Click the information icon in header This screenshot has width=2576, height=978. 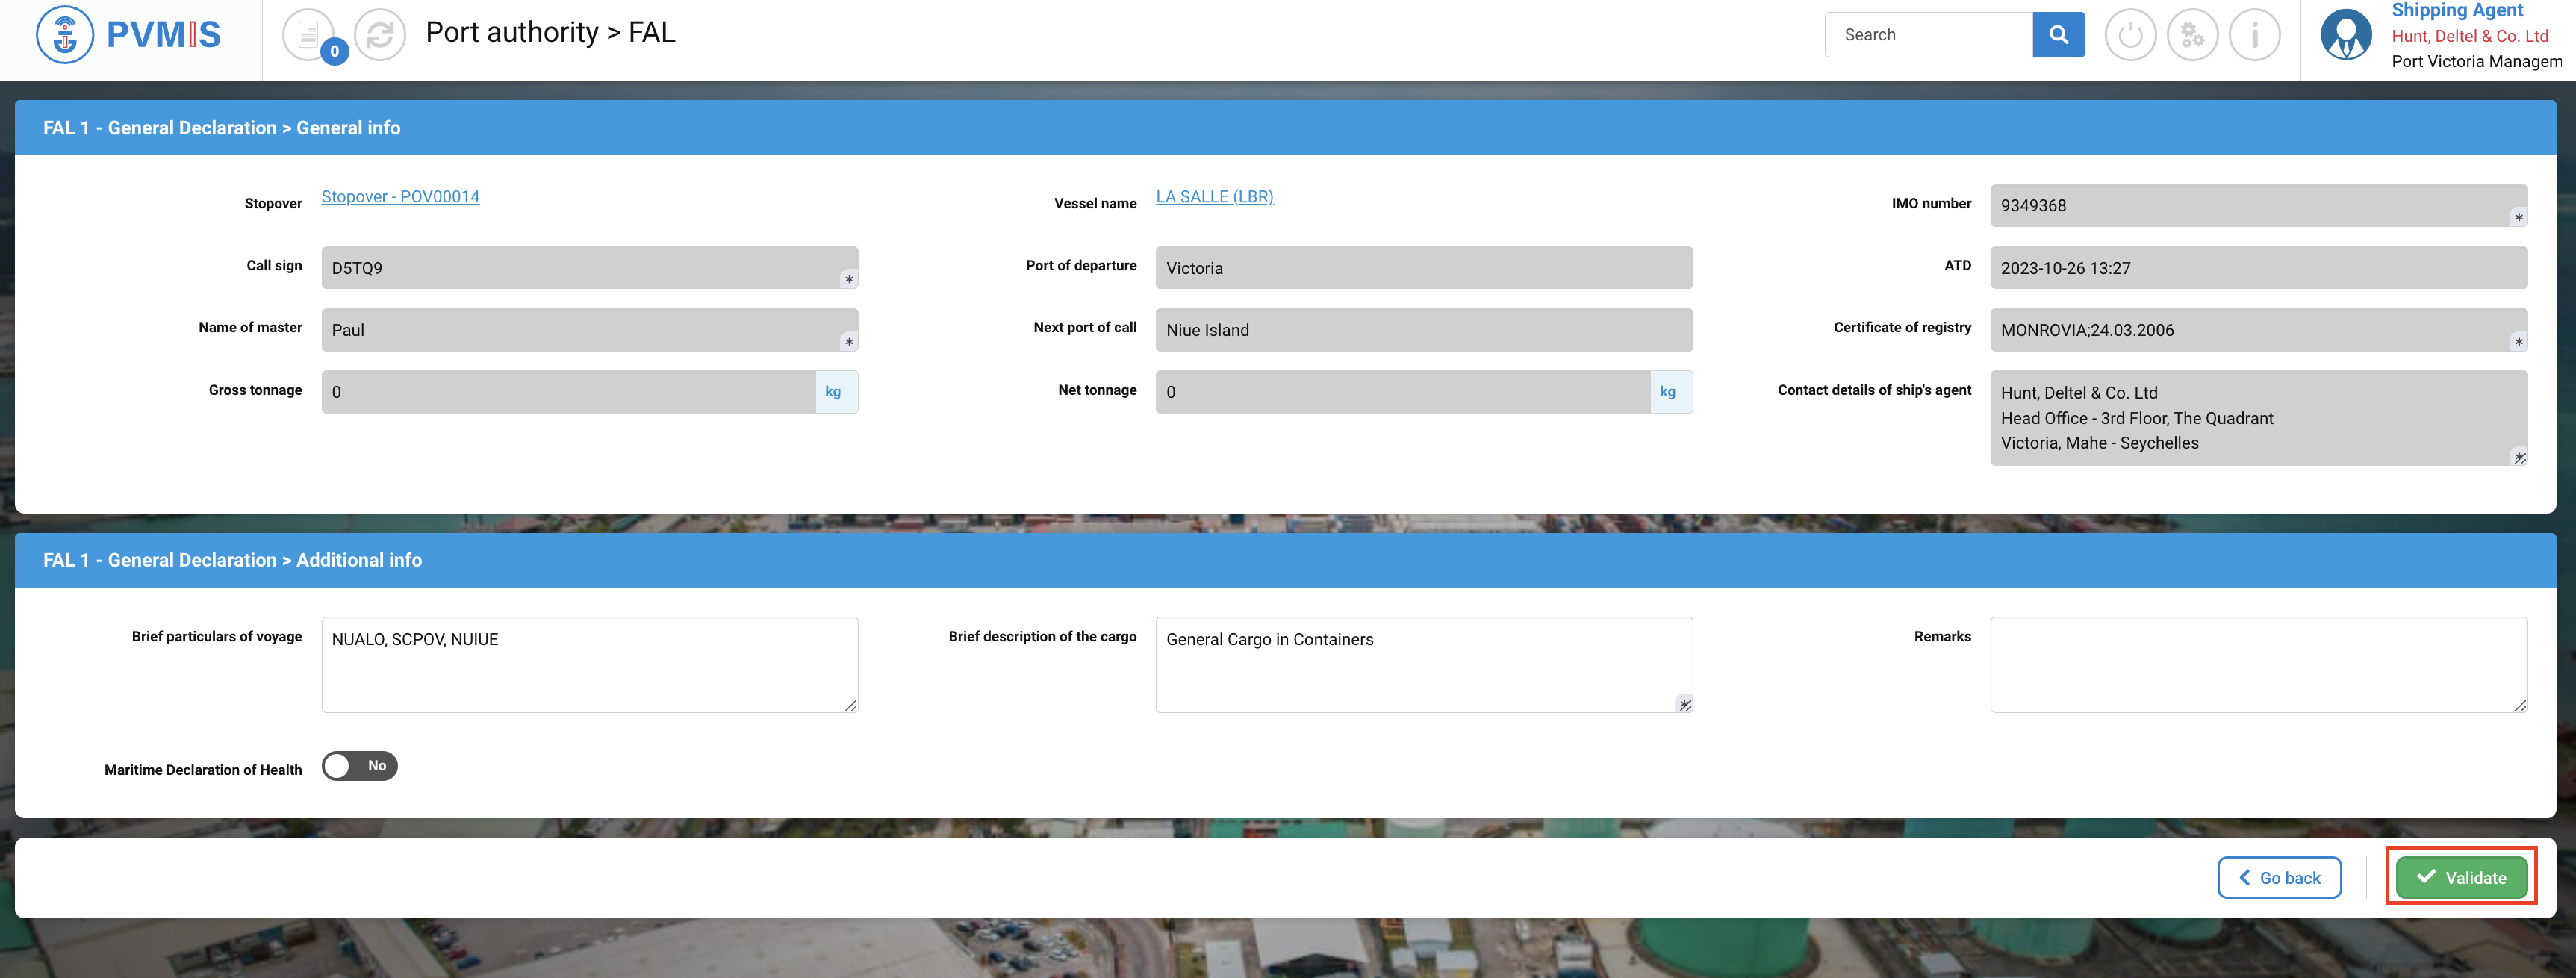(x=2254, y=35)
